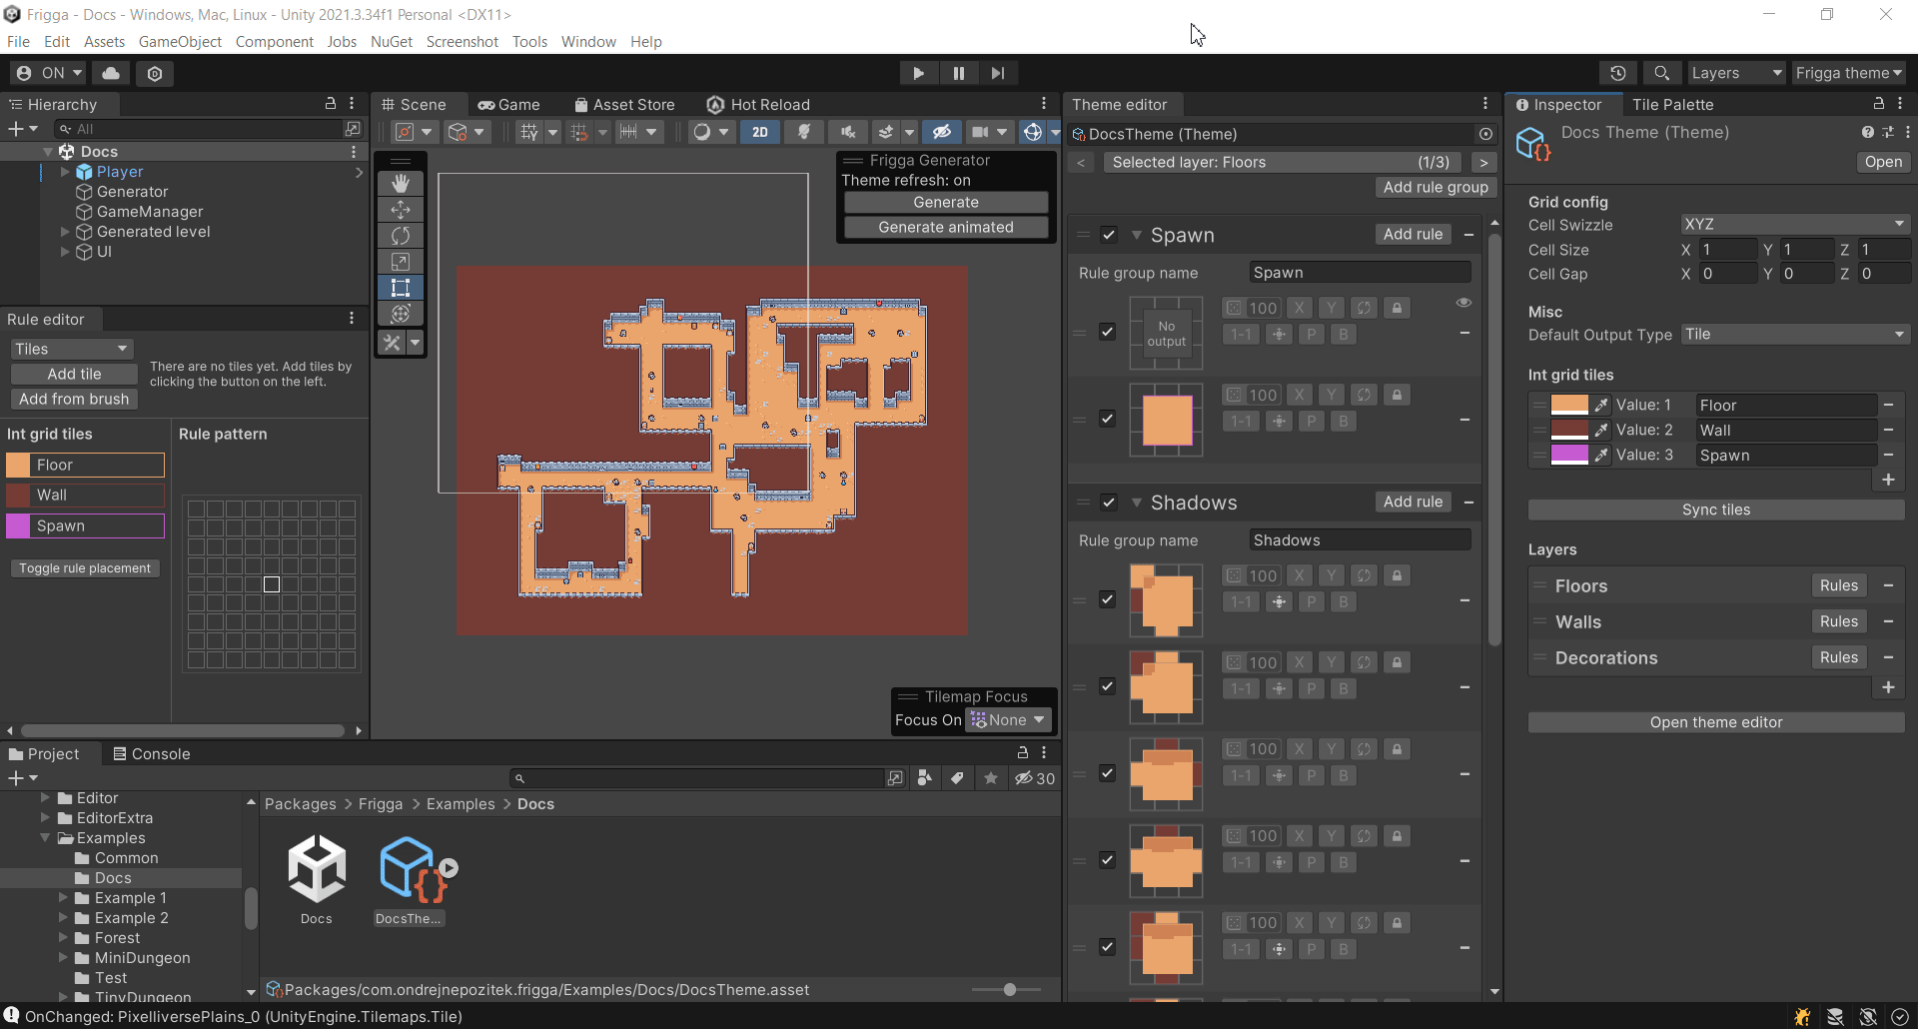The height and width of the screenshot is (1029, 1918).
Task: Click the Generate button
Action: point(946,202)
